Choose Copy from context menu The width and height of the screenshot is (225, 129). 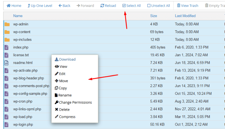click(61, 88)
